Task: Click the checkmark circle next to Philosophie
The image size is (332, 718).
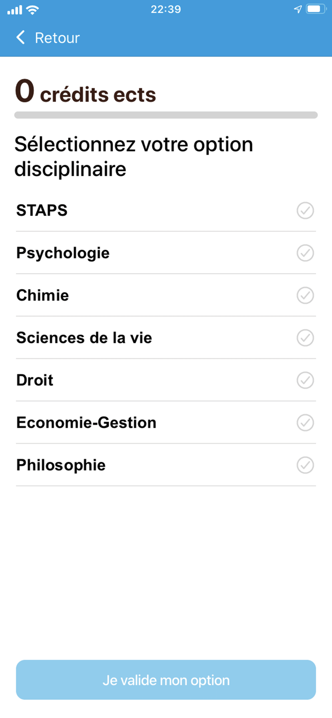Action: (305, 465)
